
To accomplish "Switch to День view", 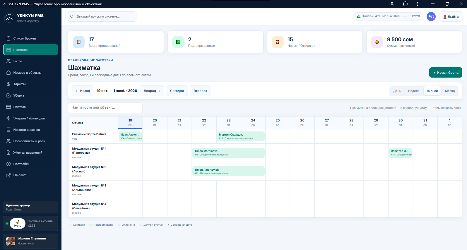I will coord(397,91).
